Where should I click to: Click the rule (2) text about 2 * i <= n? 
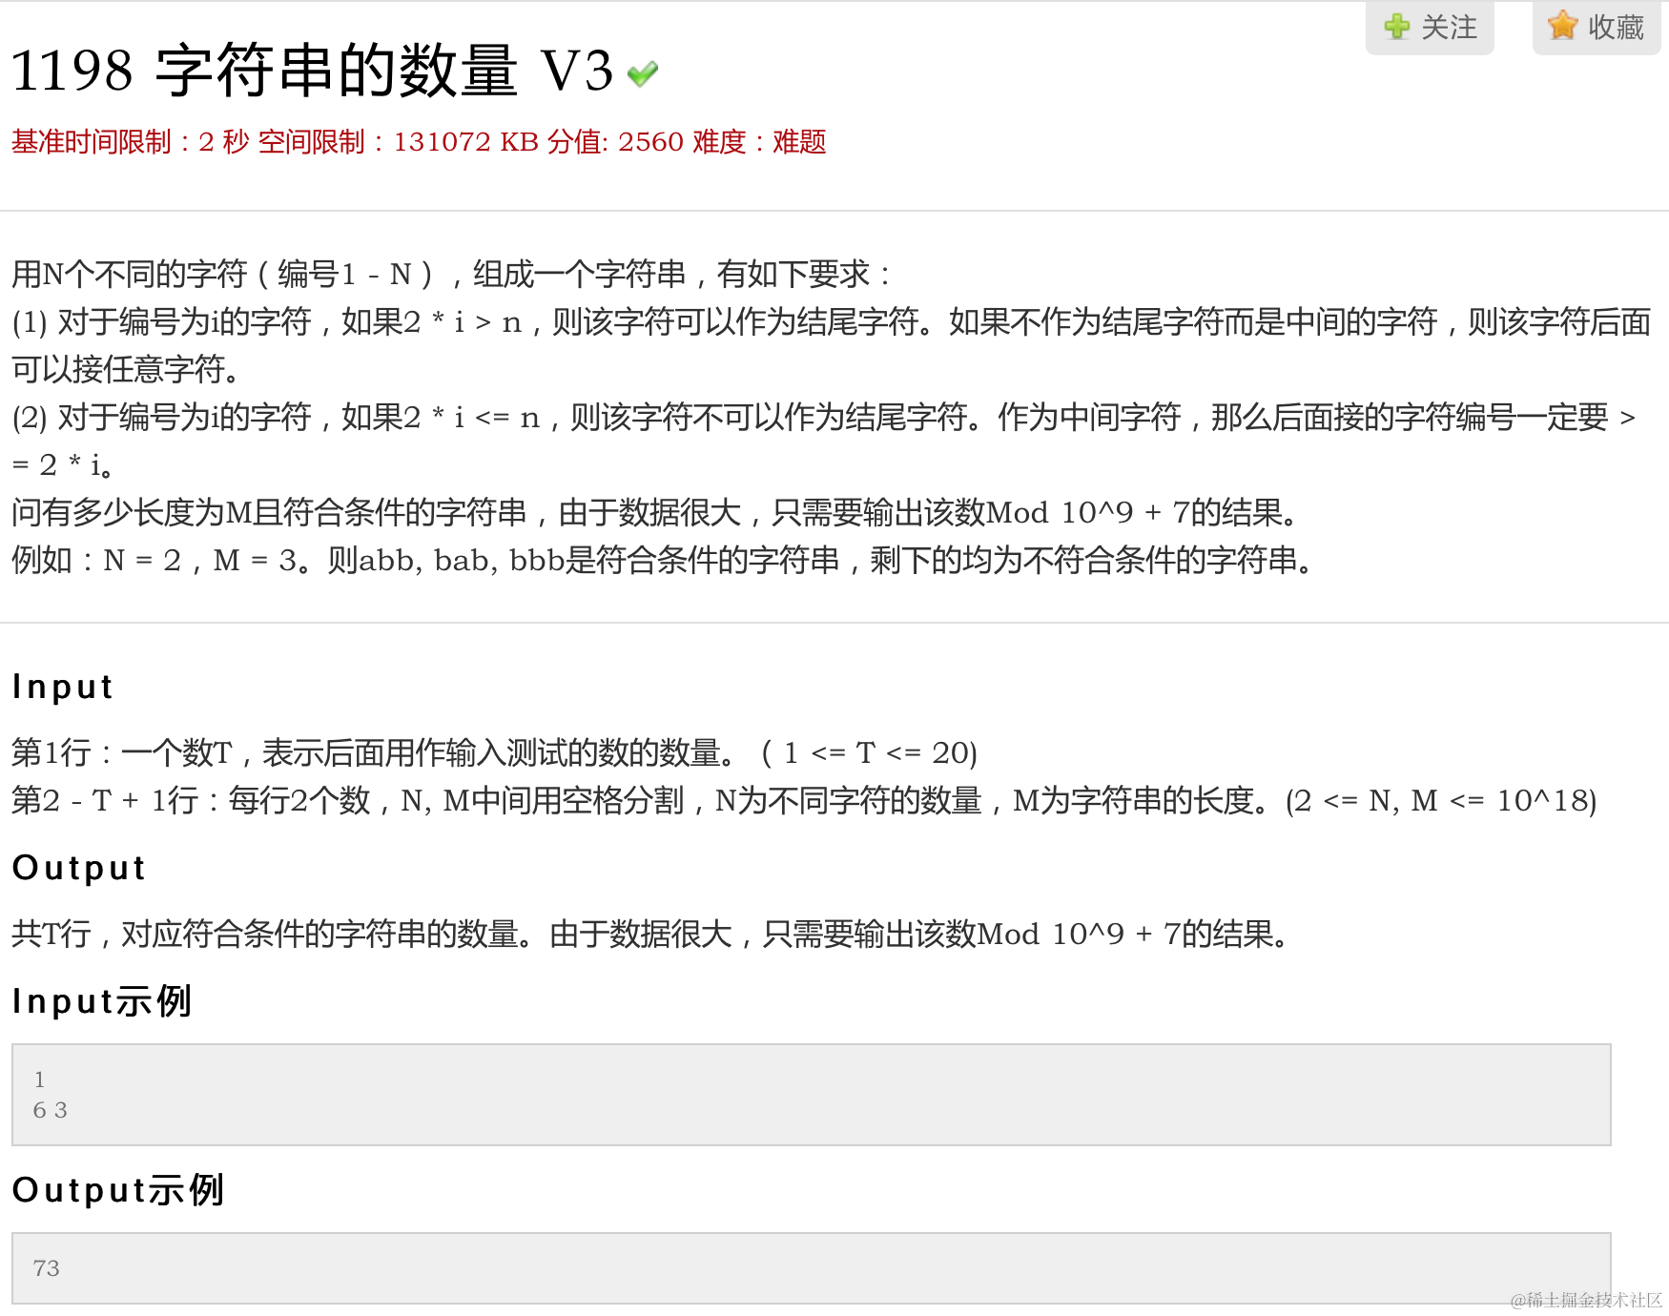pyautogui.click(x=824, y=441)
